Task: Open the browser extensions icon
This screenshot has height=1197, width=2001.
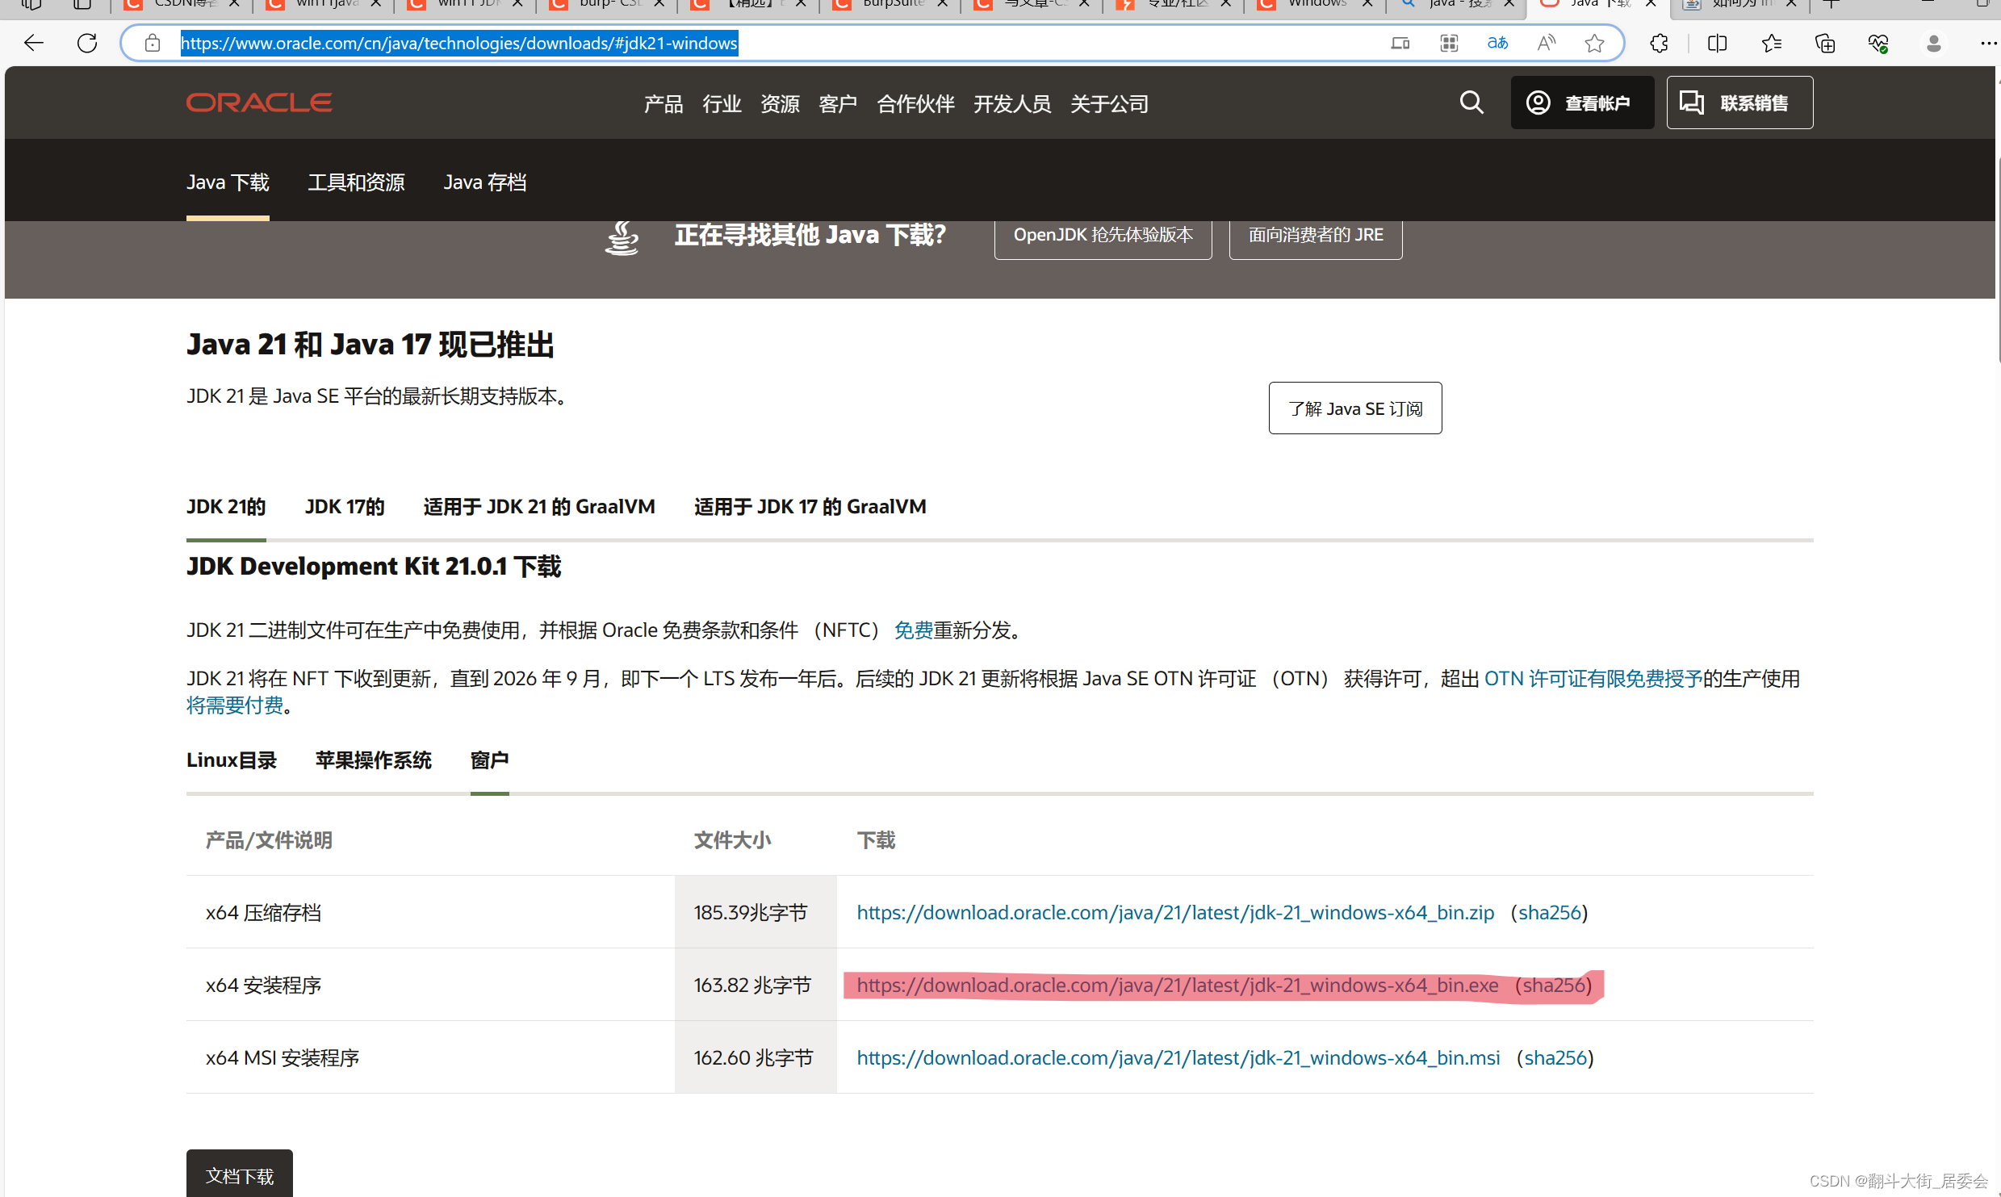Action: (1659, 43)
